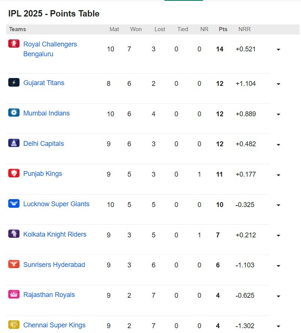Click the Rajasthan Royals crown logo
The height and width of the screenshot is (333, 301).
[x=14, y=294]
